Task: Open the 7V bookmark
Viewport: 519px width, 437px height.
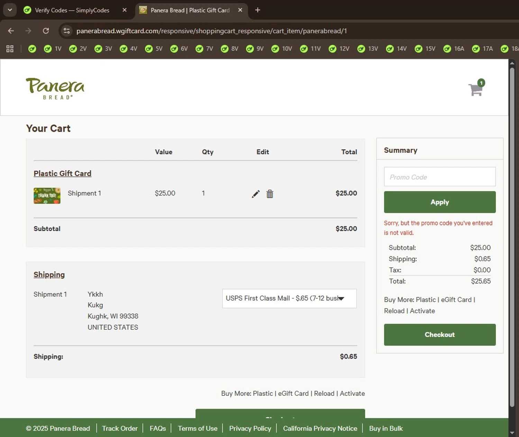Action: 204,49
